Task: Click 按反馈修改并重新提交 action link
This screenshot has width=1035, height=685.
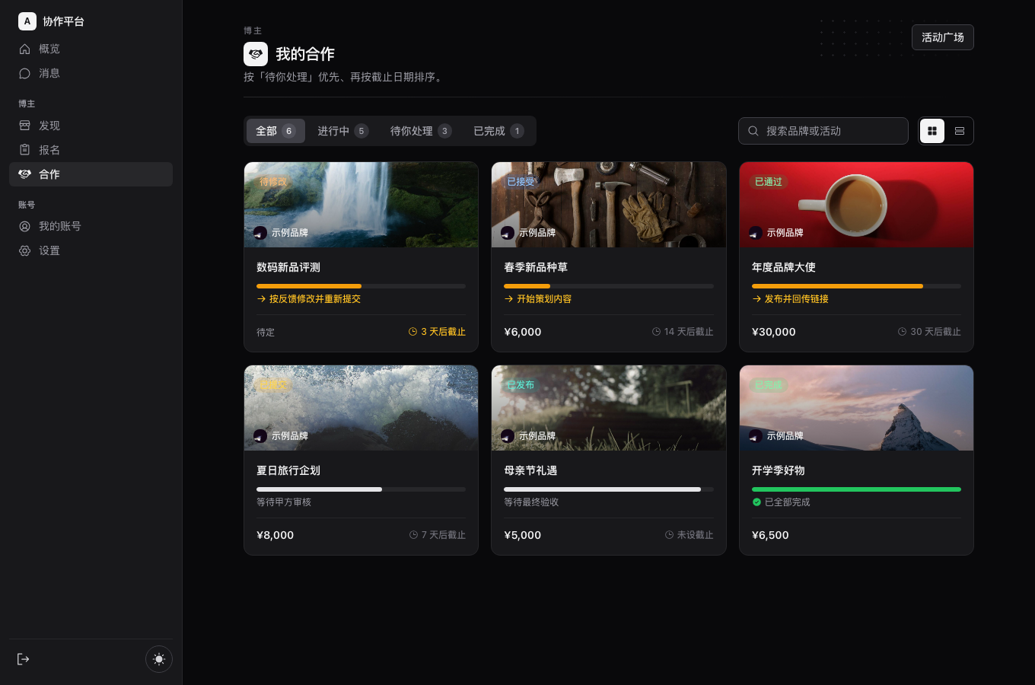Action: [309, 299]
